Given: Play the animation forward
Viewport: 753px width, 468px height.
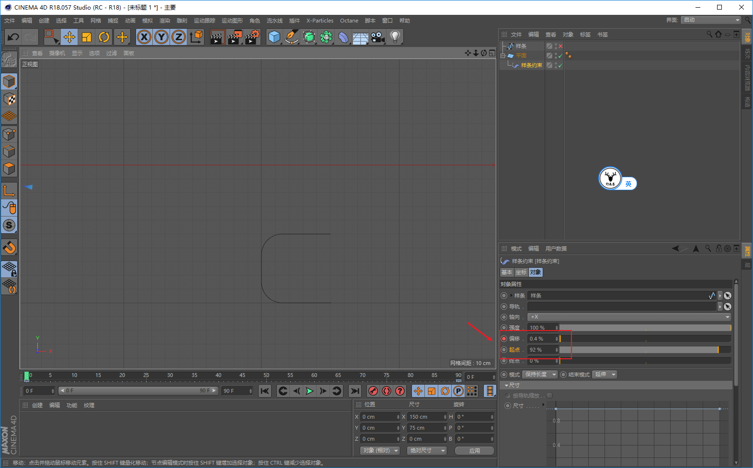Looking at the screenshot, I should [x=309, y=391].
